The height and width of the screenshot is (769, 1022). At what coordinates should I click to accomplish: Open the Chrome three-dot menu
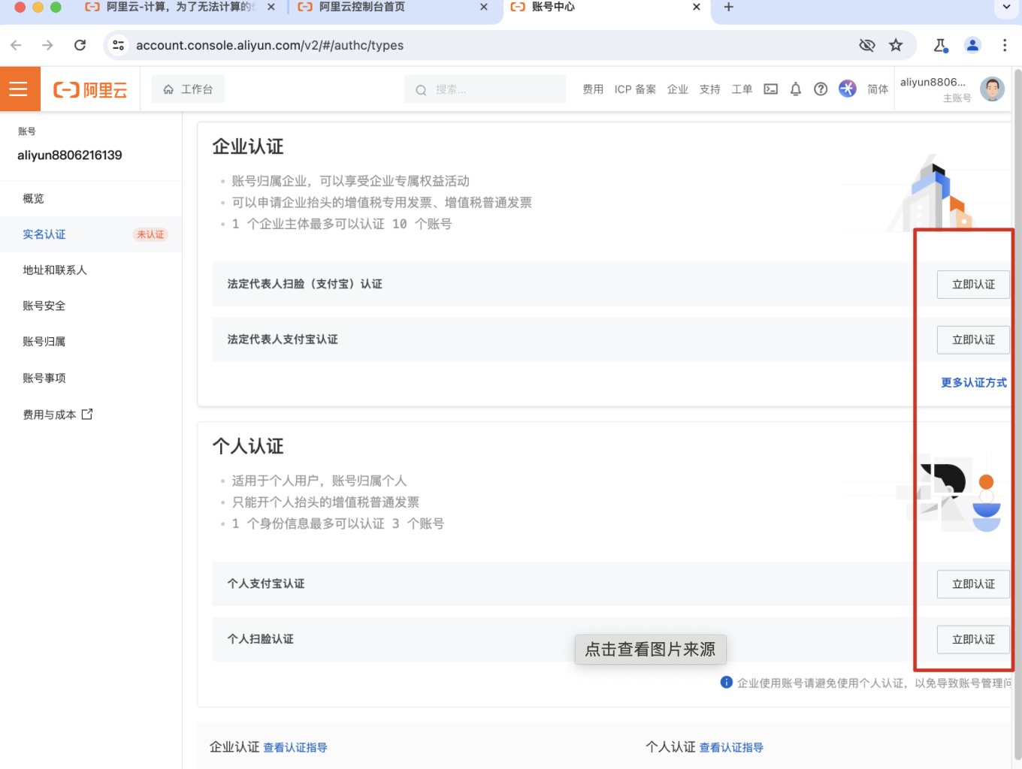pos(1004,45)
